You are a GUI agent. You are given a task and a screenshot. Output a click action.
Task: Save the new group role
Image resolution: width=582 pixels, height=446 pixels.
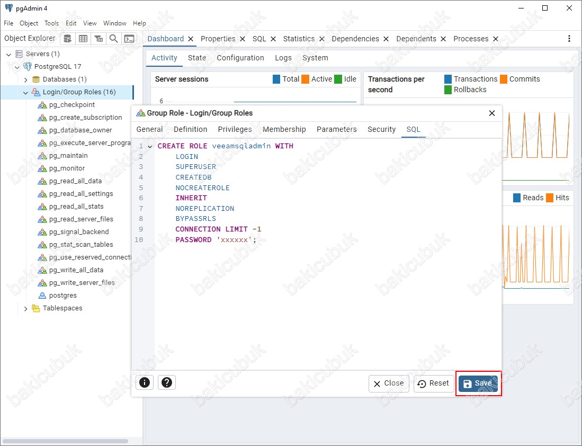click(x=478, y=383)
